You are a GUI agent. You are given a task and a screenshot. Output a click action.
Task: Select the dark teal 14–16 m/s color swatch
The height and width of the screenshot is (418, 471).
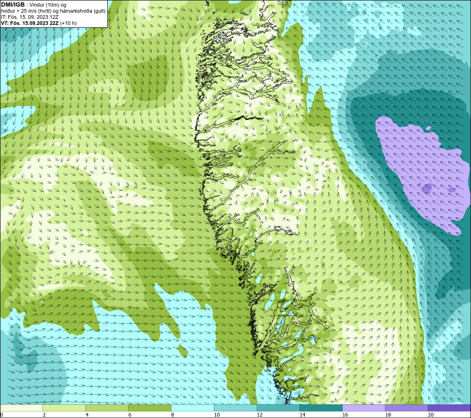click(x=321, y=408)
